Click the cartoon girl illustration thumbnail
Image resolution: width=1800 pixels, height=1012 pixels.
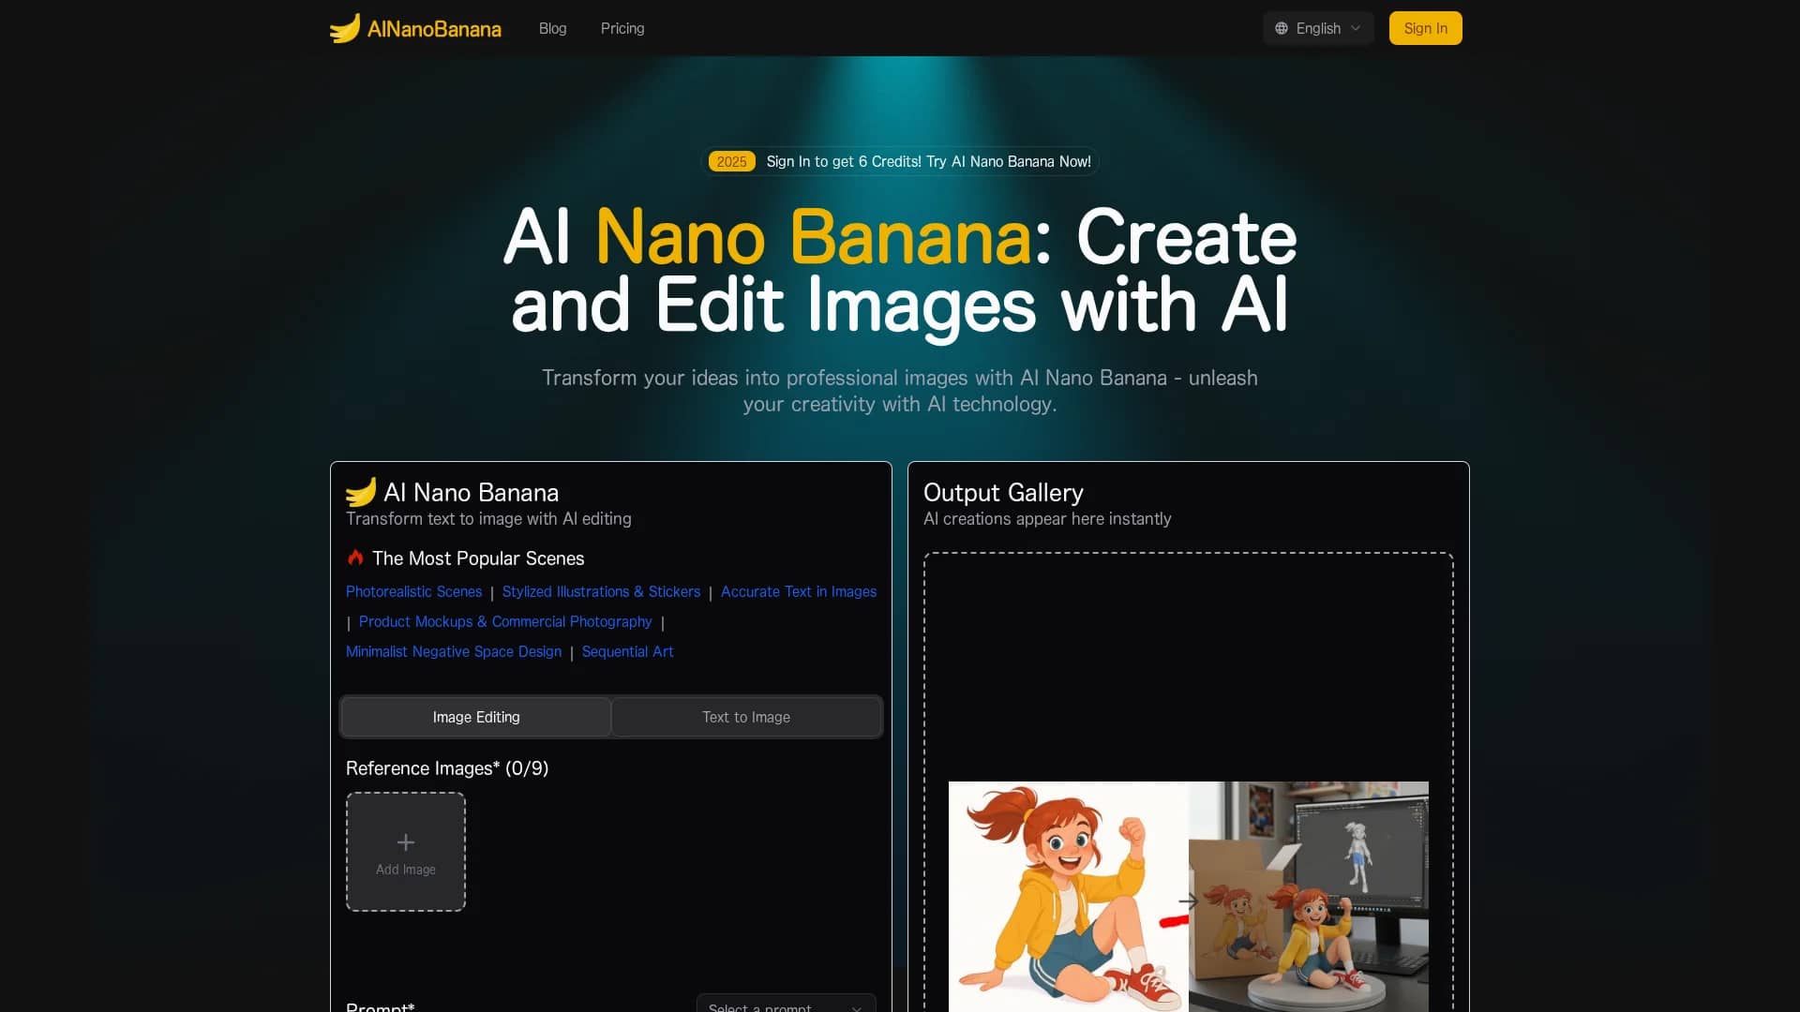(x=1069, y=897)
